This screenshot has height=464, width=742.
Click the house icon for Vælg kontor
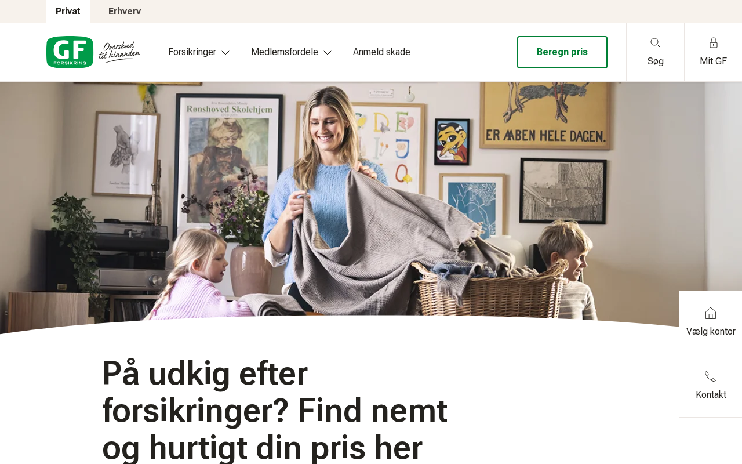(x=711, y=313)
